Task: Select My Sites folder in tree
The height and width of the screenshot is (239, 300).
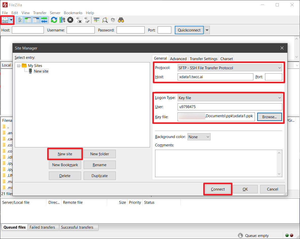Action: point(35,66)
